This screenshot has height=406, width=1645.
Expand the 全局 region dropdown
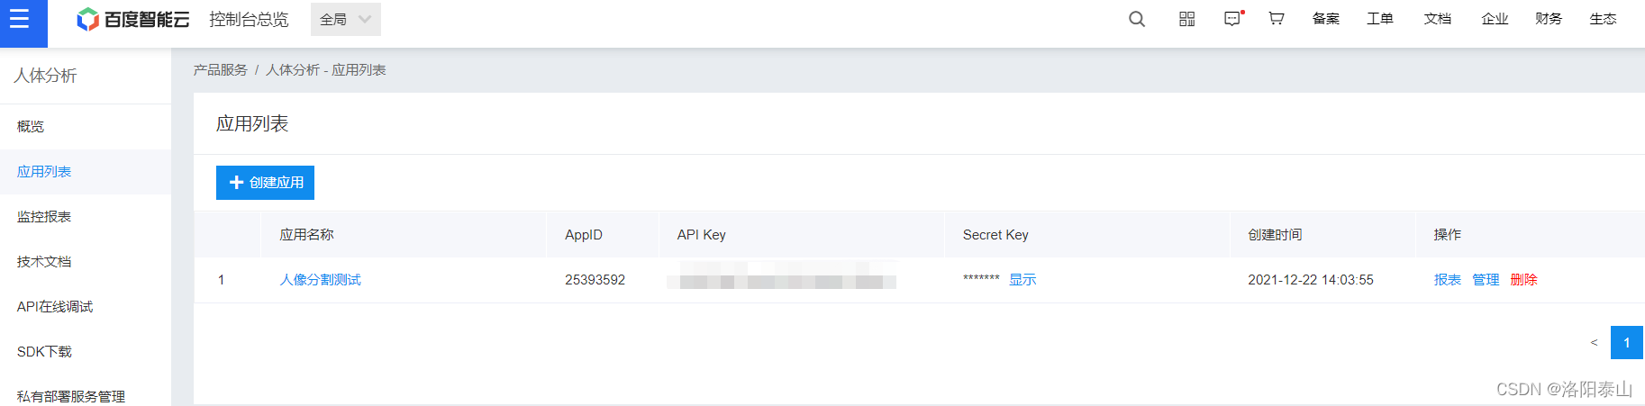coord(346,19)
